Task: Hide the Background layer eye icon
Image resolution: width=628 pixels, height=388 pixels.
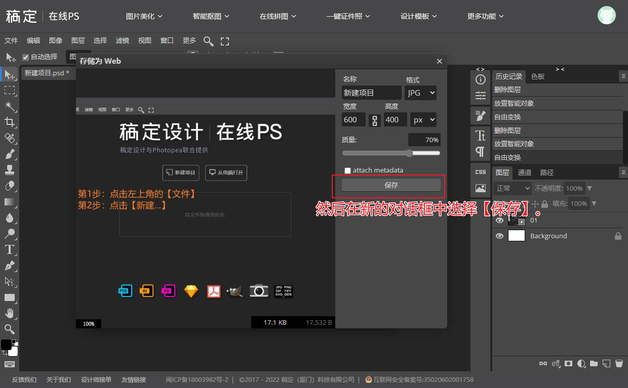Action: pos(499,236)
